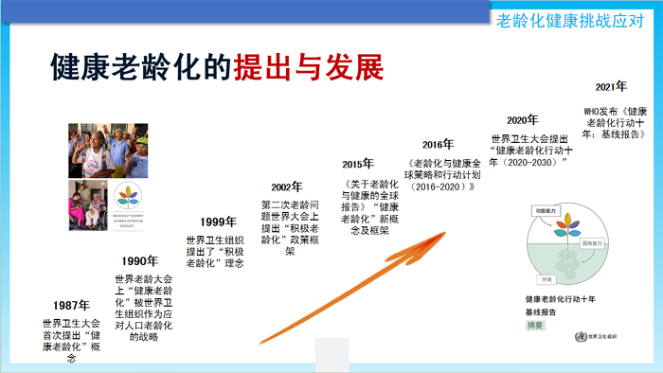Click the WHO emblem at bottom right
The height and width of the screenshot is (373, 663).
point(581,337)
